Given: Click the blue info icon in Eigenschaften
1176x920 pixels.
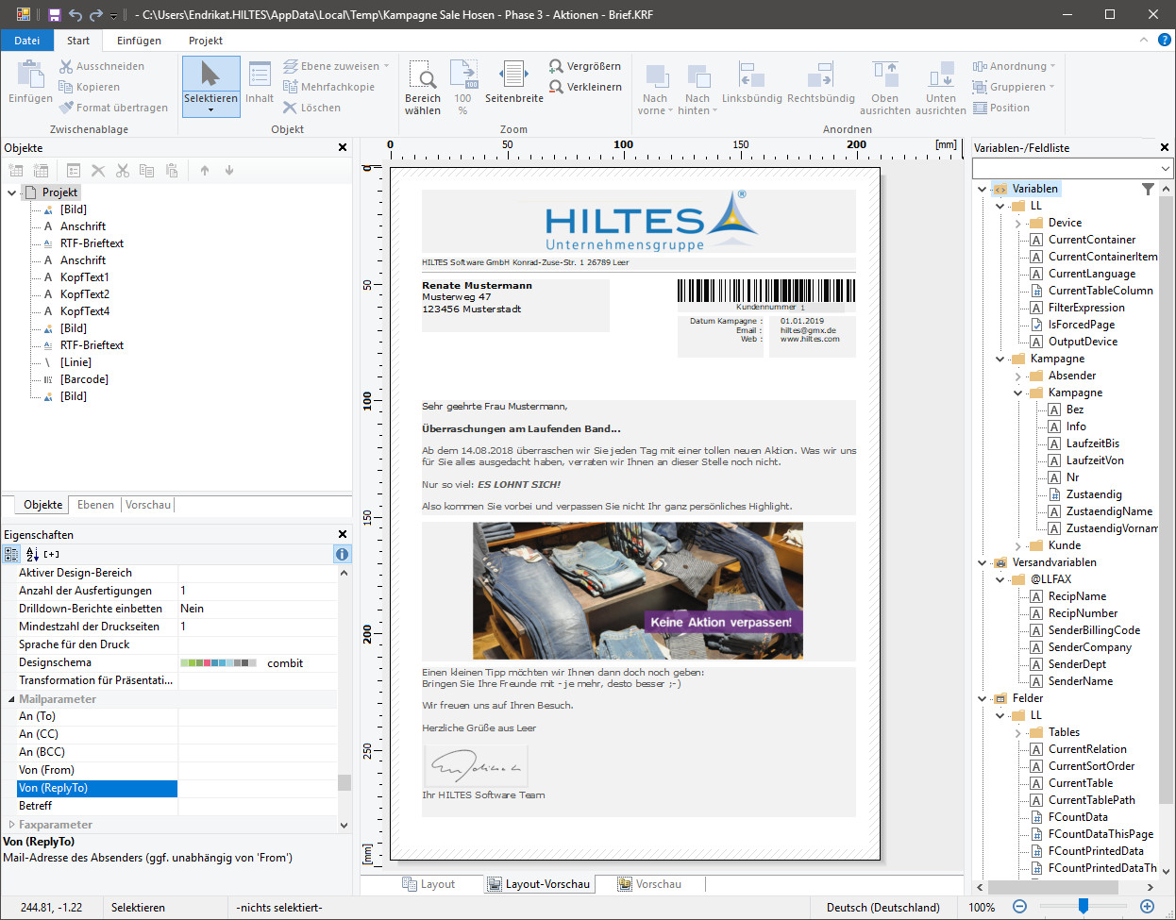Looking at the screenshot, I should coord(342,554).
